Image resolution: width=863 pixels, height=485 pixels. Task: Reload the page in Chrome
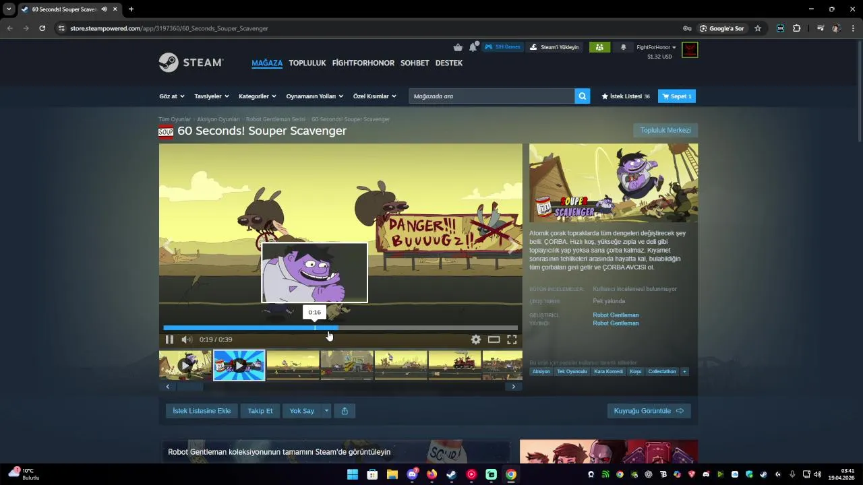[42, 28]
